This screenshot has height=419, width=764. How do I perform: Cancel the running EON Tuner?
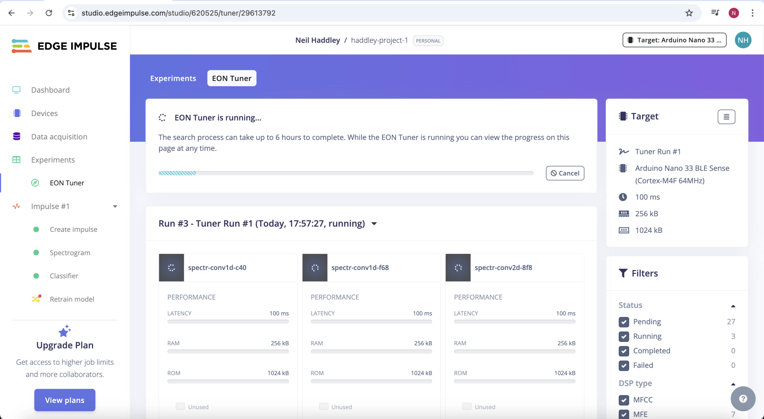pyautogui.click(x=565, y=173)
